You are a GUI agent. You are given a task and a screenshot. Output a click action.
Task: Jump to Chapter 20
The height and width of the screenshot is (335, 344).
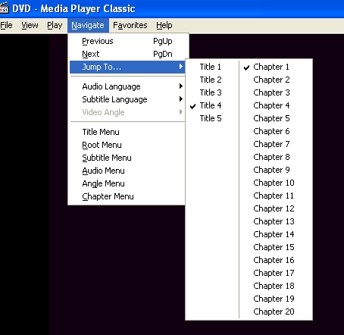pos(276,312)
